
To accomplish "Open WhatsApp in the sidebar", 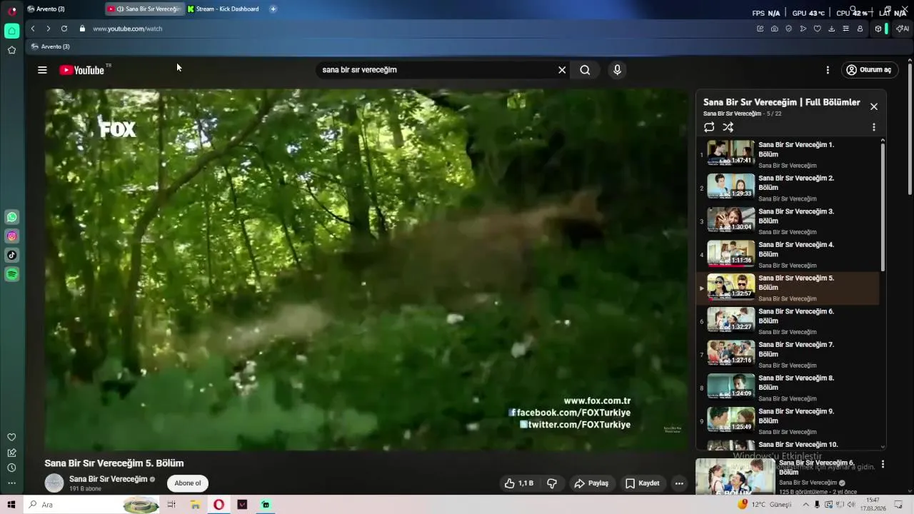I will pos(12,217).
